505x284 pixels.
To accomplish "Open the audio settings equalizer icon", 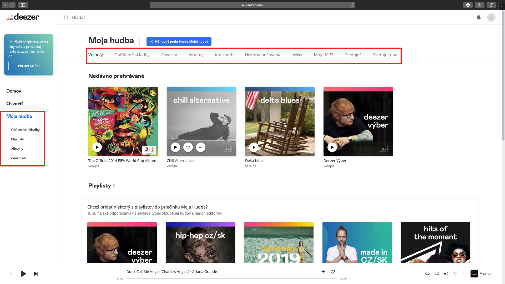I will [x=456, y=274].
